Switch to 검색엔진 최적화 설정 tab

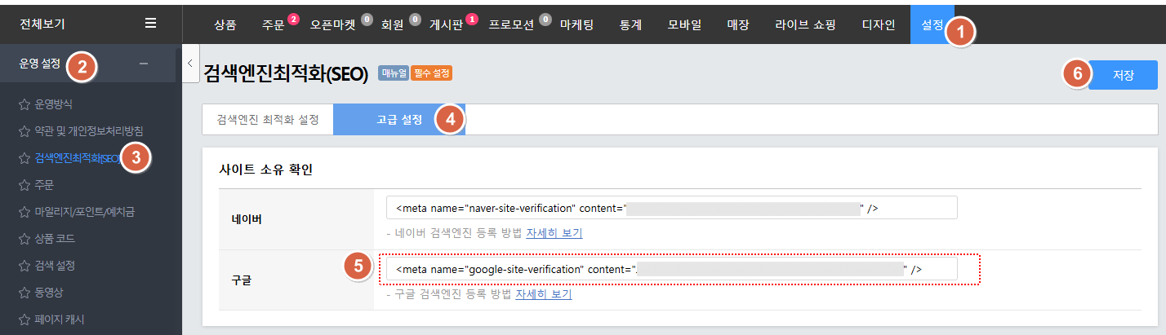coord(268,120)
